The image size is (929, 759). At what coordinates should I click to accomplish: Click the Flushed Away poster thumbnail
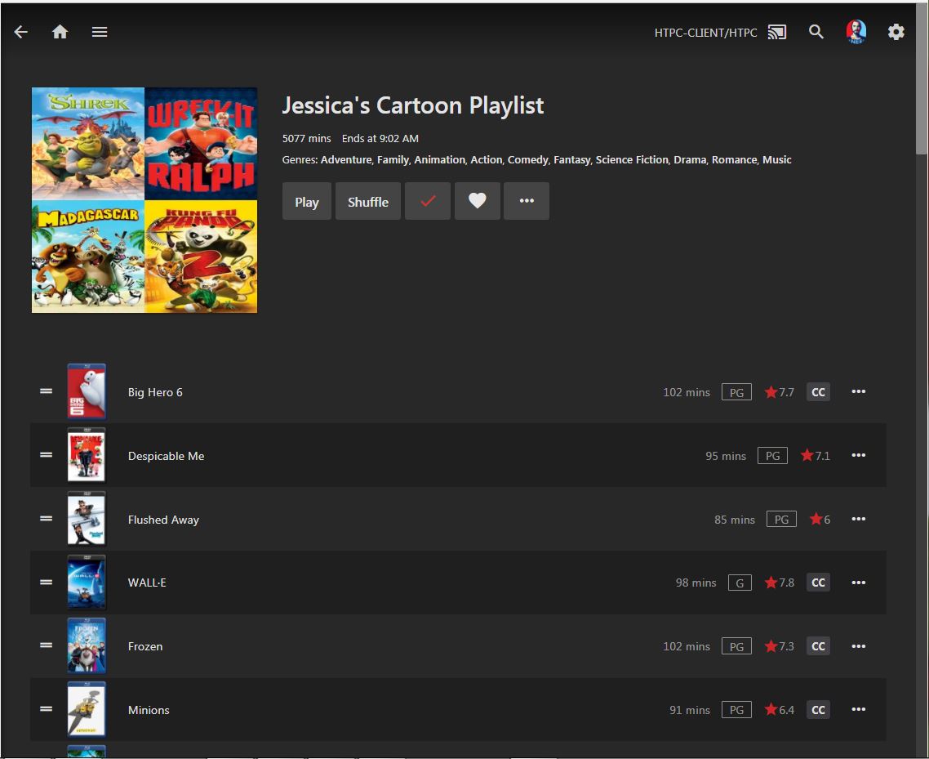coord(87,519)
